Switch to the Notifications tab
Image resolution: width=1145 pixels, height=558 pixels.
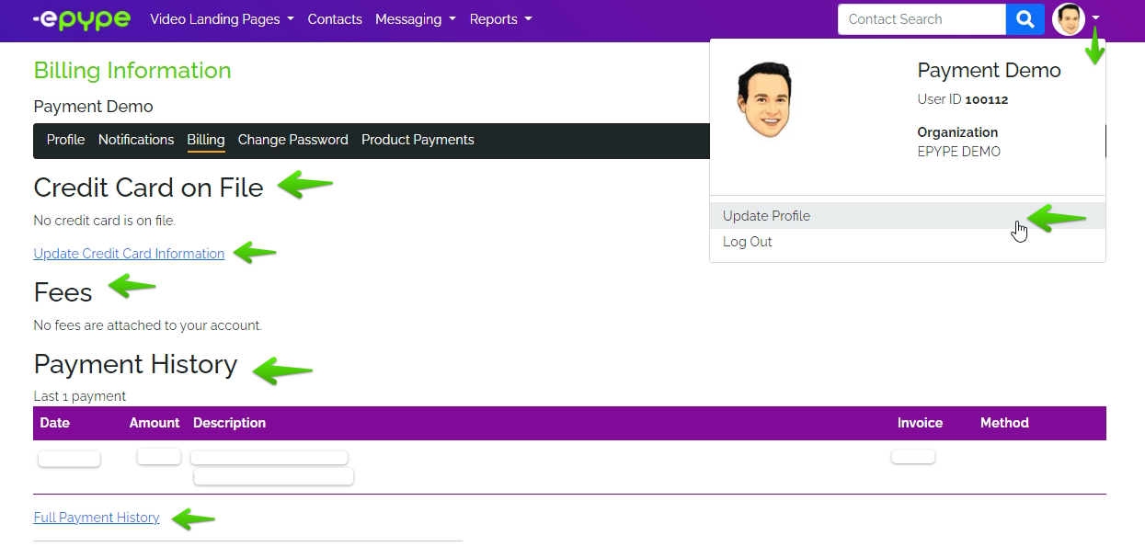(136, 140)
